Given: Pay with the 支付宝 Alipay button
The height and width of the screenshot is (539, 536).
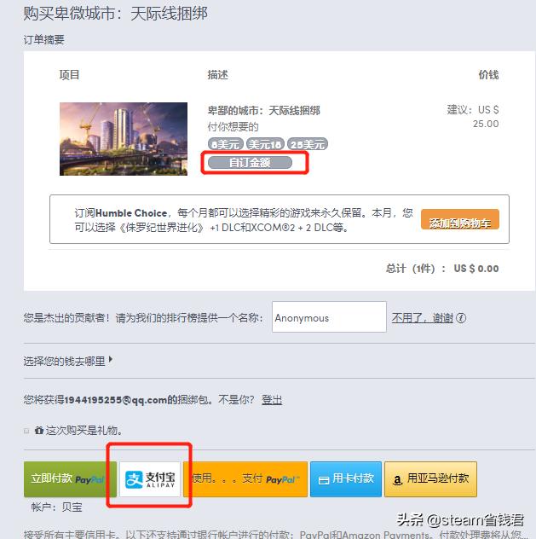Looking at the screenshot, I should (x=150, y=479).
